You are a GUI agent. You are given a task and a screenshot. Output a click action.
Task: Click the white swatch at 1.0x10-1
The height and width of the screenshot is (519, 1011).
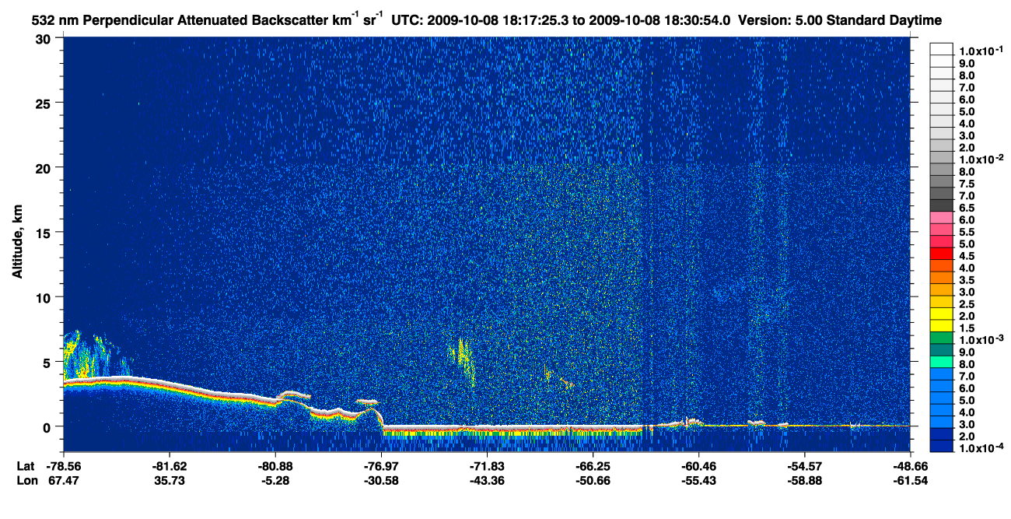[x=942, y=50]
